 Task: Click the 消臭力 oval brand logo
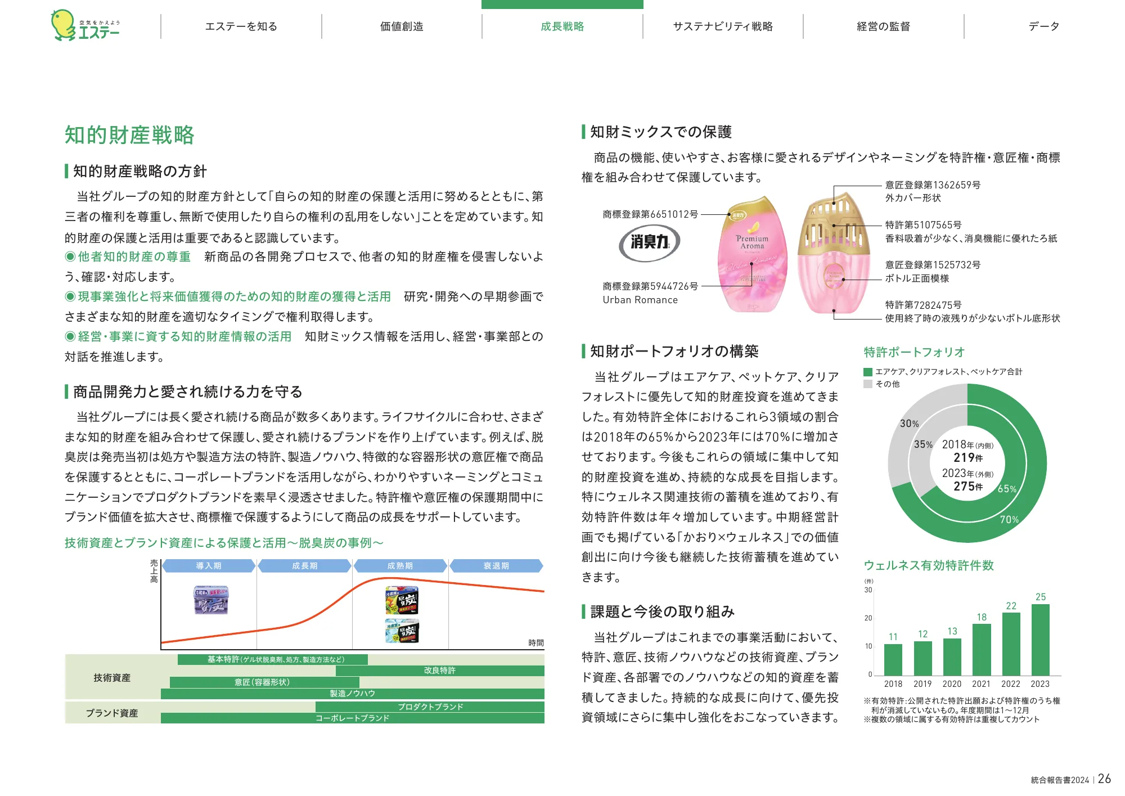(650, 242)
